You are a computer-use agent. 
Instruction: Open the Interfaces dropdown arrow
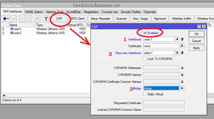tap(177, 39)
